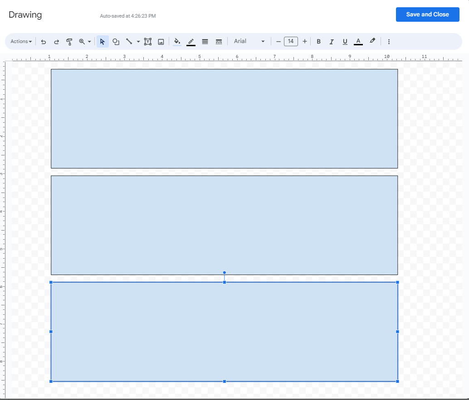This screenshot has height=400, width=469.
Task: Toggle bold formatting
Action: click(x=318, y=41)
